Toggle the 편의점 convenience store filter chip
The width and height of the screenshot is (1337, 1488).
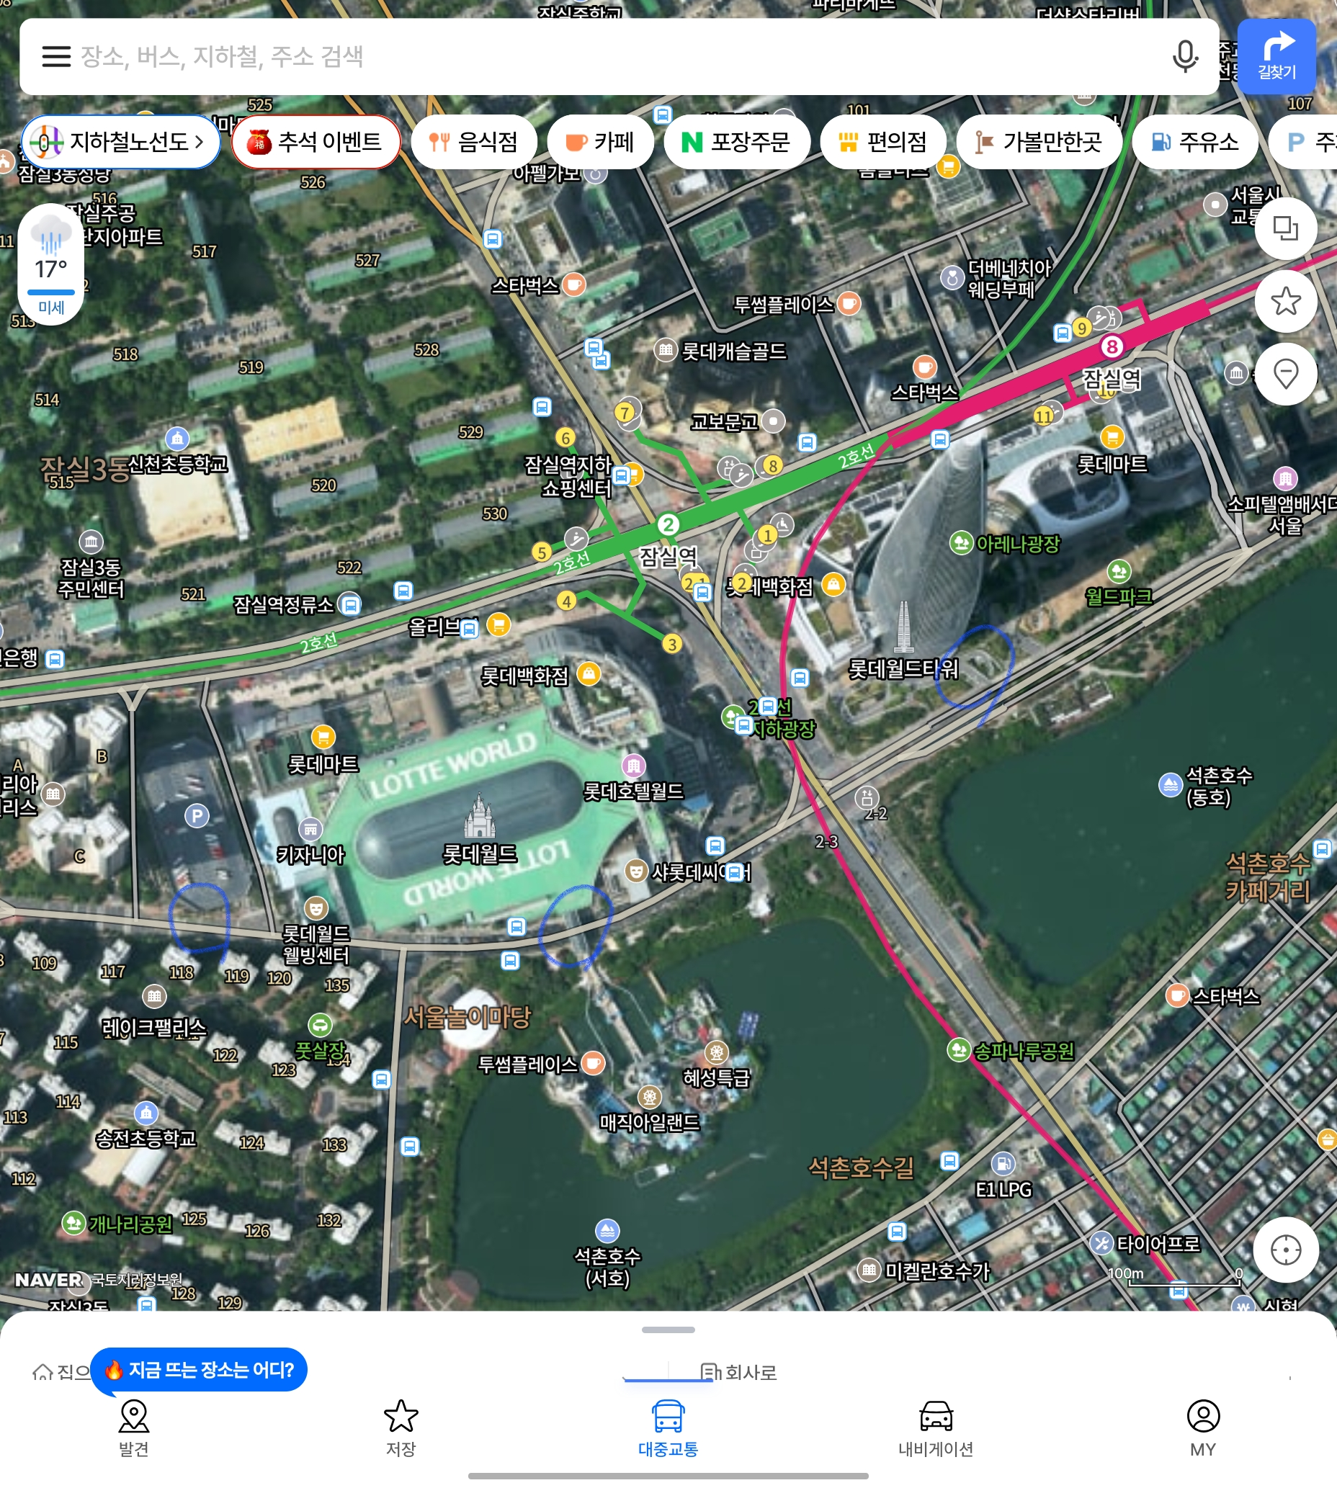[883, 142]
